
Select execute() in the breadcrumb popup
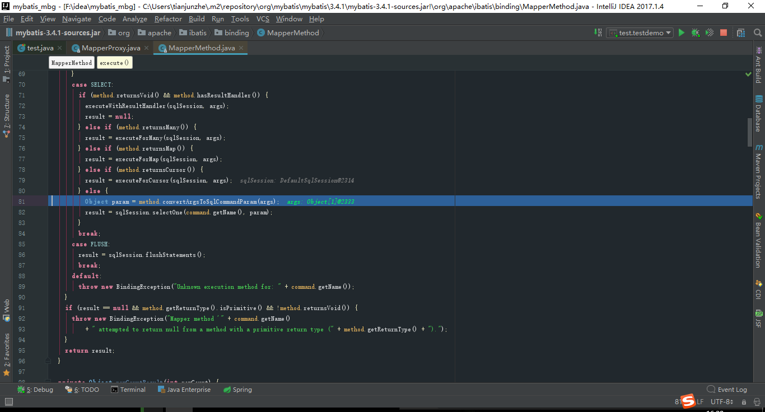[x=114, y=62]
